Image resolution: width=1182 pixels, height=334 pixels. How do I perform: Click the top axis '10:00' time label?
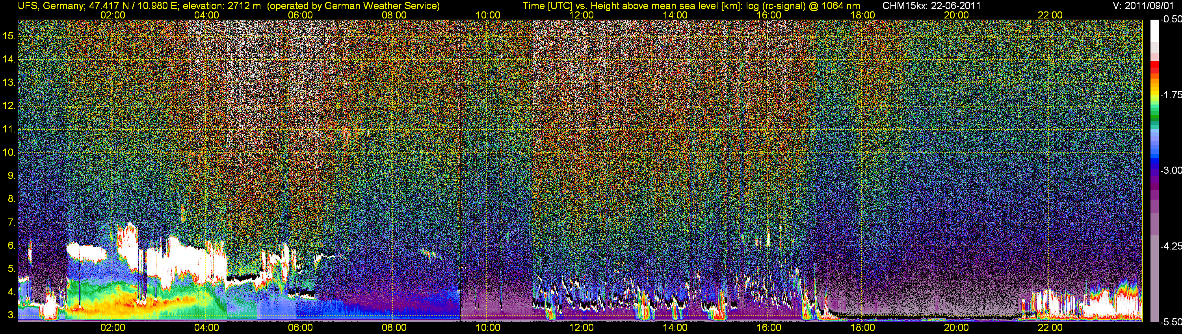click(488, 15)
